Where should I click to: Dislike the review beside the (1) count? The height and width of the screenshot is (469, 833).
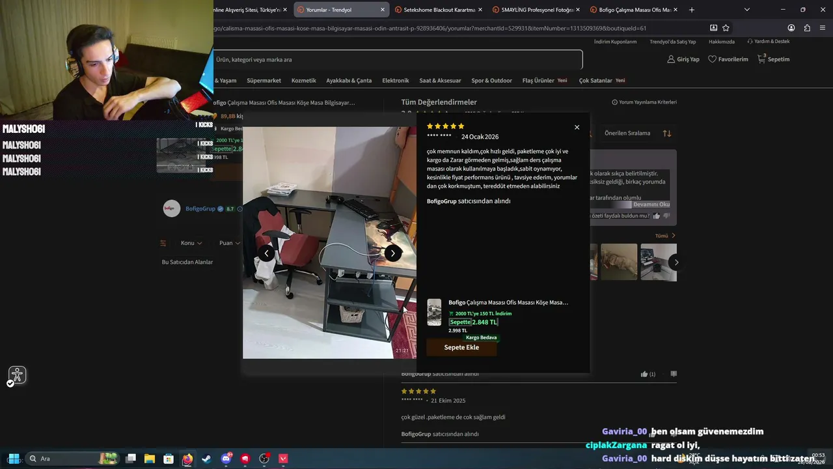click(x=674, y=374)
